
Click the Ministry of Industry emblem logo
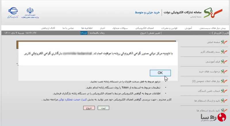tap(30, 13)
